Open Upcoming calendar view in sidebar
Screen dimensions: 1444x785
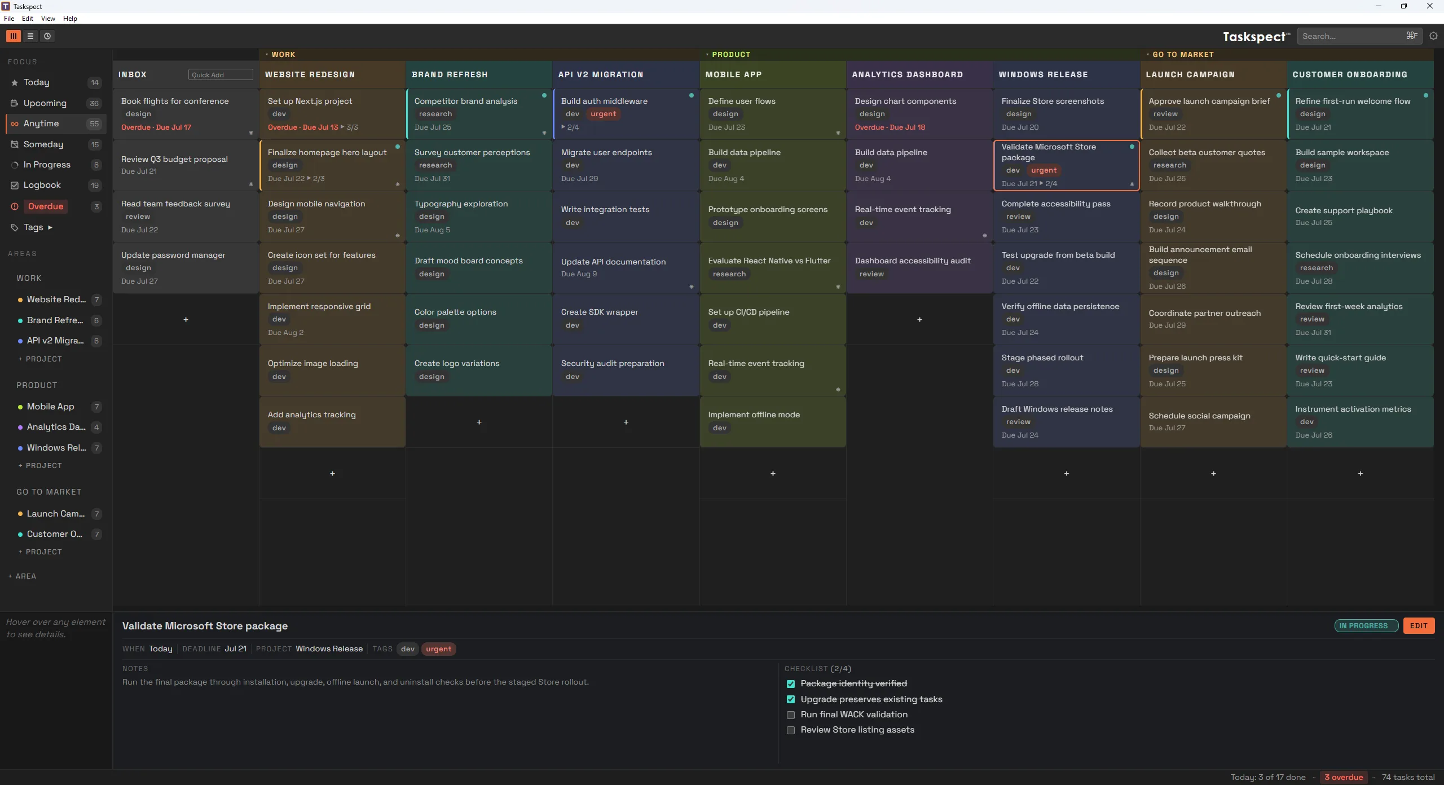click(56, 103)
